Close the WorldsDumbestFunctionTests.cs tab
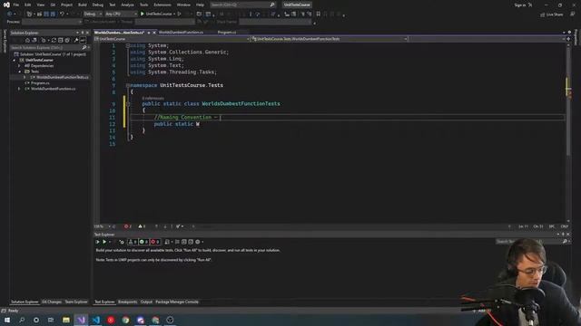This screenshot has height=326, width=581. 154,33
